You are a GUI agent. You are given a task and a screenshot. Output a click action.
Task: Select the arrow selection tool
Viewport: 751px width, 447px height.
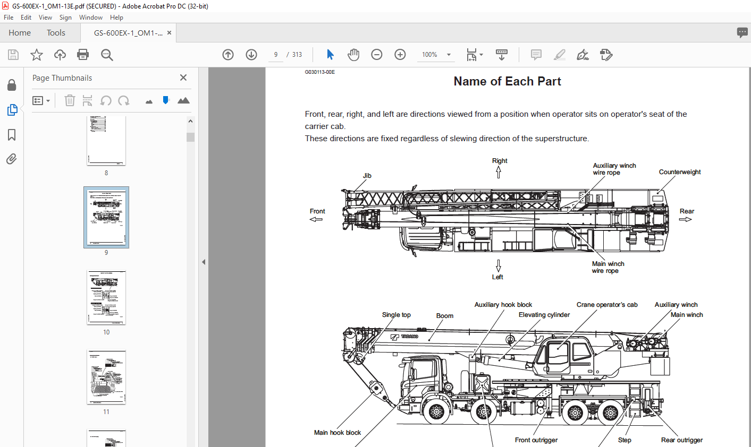(x=330, y=55)
